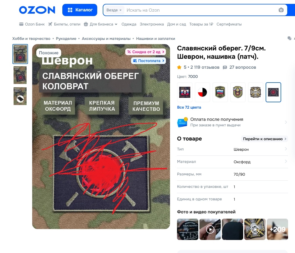The width and height of the screenshot is (295, 253).
Task: Open Билеты, отели airplane link
Action: pyautogui.click(x=50, y=24)
